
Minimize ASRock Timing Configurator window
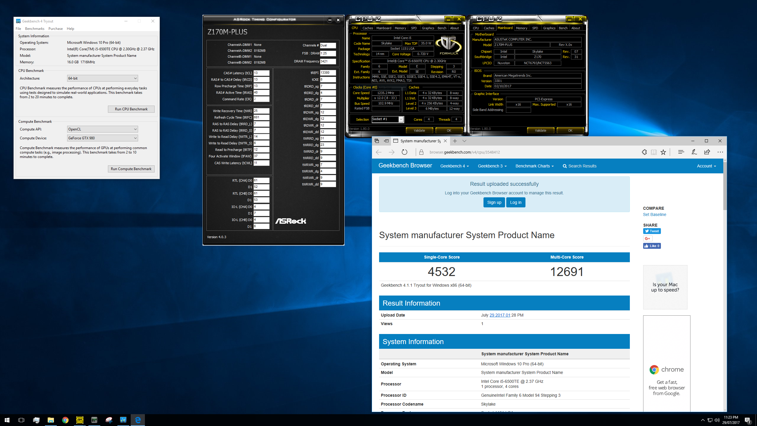tap(330, 20)
